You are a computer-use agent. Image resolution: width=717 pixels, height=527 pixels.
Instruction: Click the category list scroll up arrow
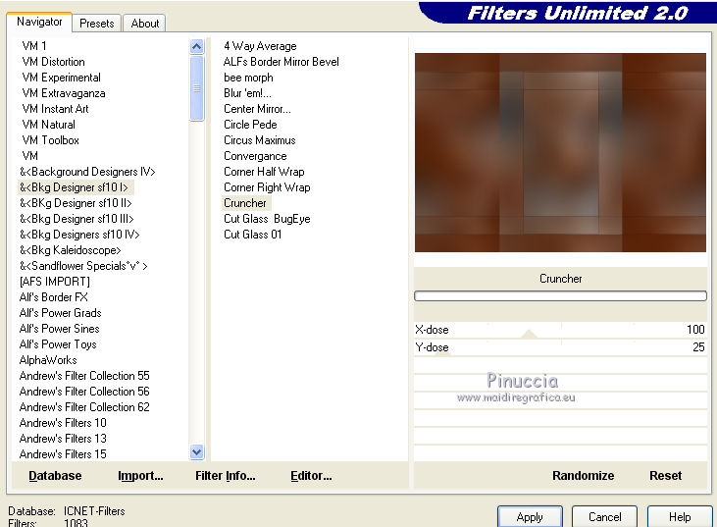coord(196,47)
